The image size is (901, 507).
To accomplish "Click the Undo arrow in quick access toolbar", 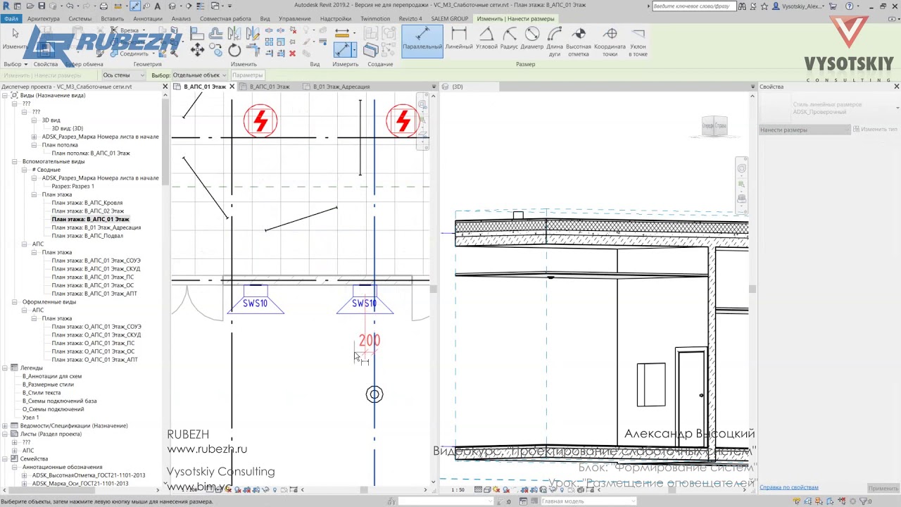I will [68, 6].
